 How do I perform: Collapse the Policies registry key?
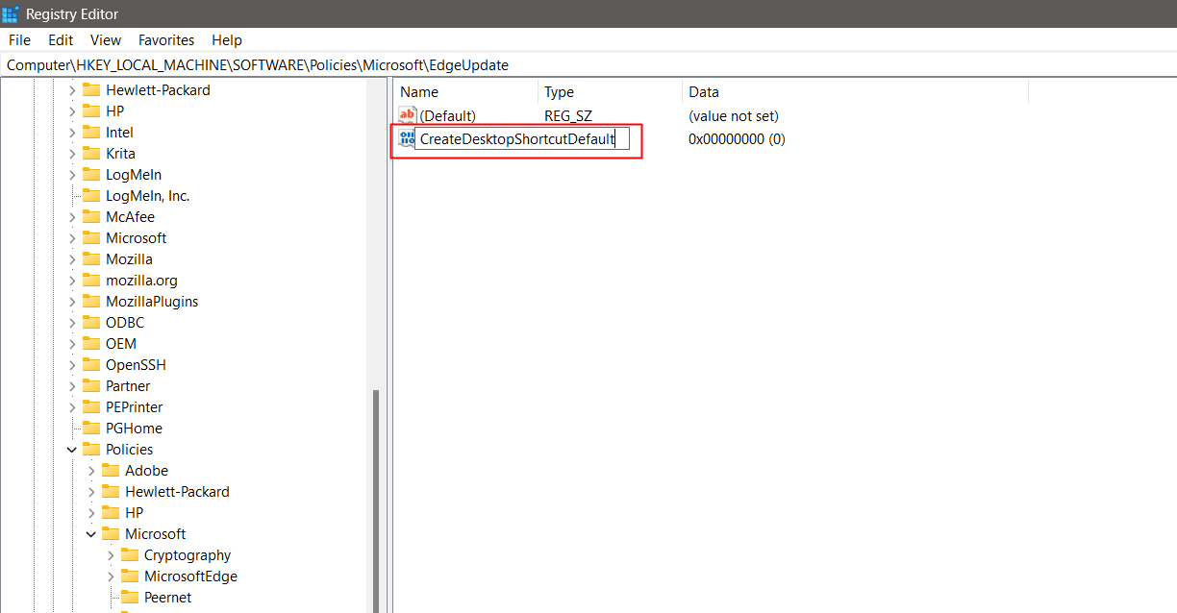(x=72, y=449)
